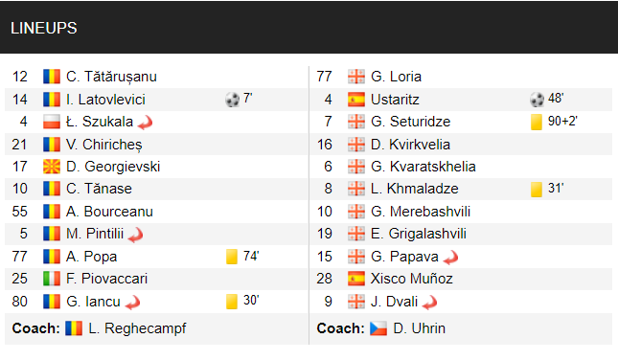Click the Macedonian flag beside D. Georgievski
The width and height of the screenshot is (618, 361).
click(52, 167)
